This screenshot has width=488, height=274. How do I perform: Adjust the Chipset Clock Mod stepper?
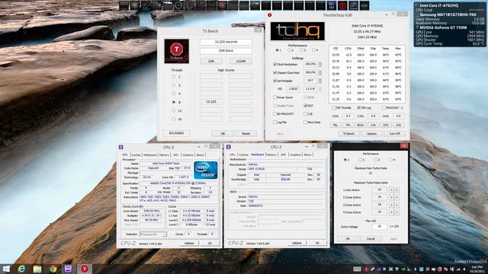320,73
